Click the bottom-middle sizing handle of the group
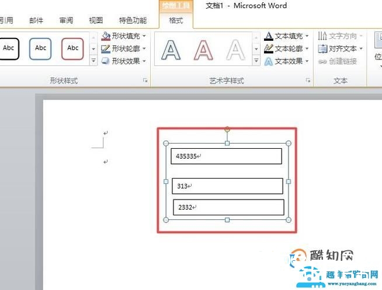Image resolution: width=382 pixels, height=290 pixels. click(x=227, y=220)
